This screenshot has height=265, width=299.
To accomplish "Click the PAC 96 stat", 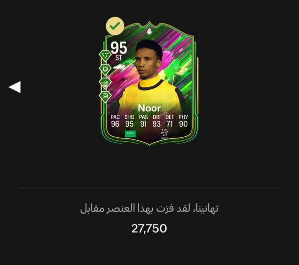I will pyautogui.click(x=115, y=121).
